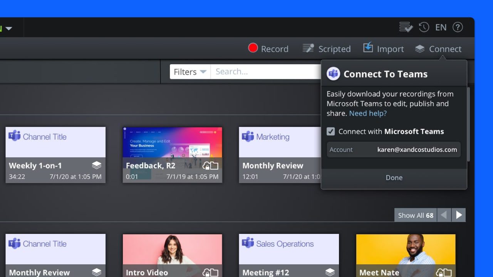Open Meeting #12 Sales Operations thumbnail
This screenshot has height=277, width=493.
(x=289, y=255)
